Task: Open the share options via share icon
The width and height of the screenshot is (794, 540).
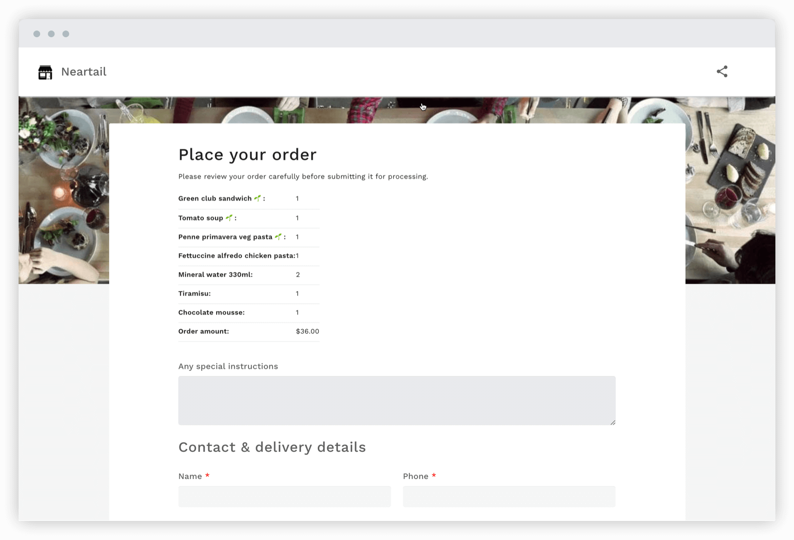Action: pyautogui.click(x=722, y=71)
